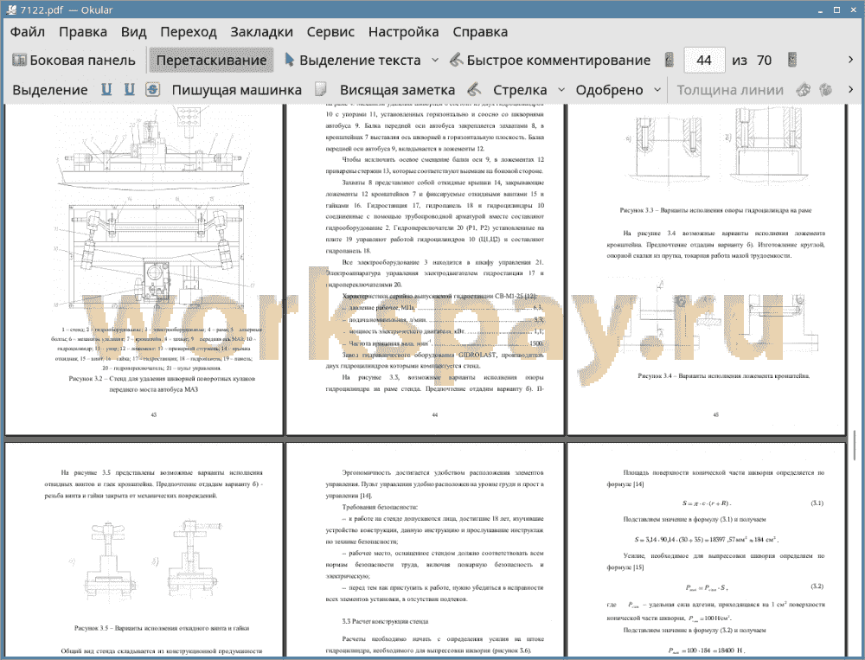This screenshot has height=660, width=865.
Task: Go to the previous page icon
Action: point(670,60)
